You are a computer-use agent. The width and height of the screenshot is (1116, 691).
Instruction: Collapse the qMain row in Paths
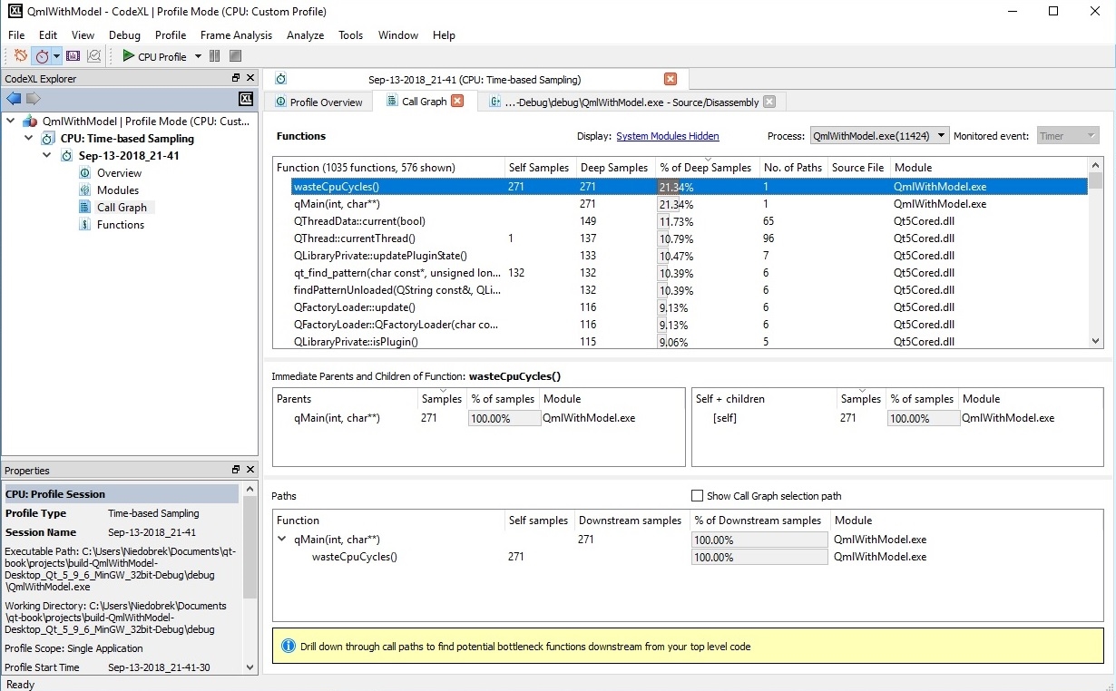click(x=281, y=540)
